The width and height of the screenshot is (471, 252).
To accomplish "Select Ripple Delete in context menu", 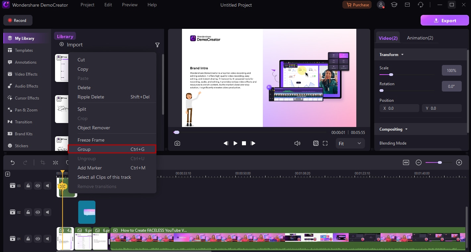I will (x=112, y=97).
